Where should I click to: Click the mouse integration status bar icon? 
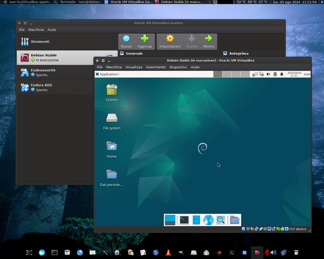[x=282, y=229]
